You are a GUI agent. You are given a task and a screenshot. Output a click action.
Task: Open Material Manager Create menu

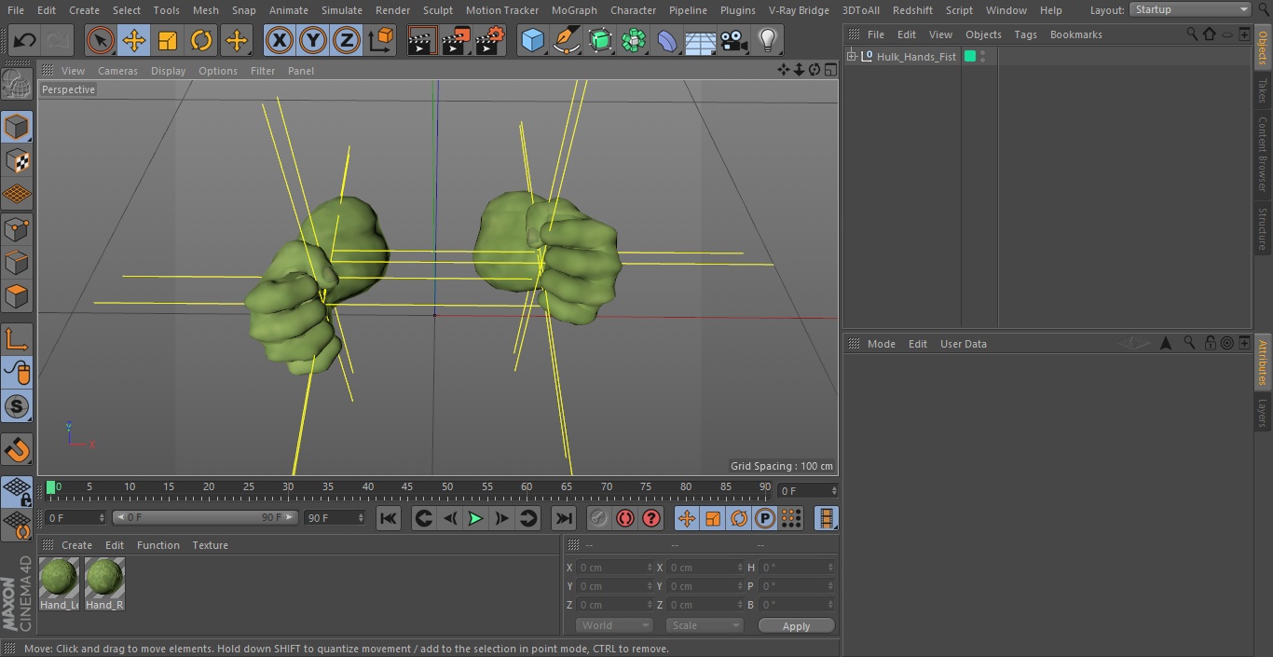pyautogui.click(x=76, y=545)
